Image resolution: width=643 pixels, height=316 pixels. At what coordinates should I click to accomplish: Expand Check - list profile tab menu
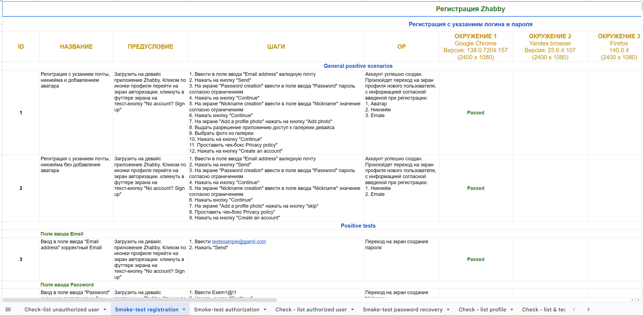pyautogui.click(x=512, y=309)
